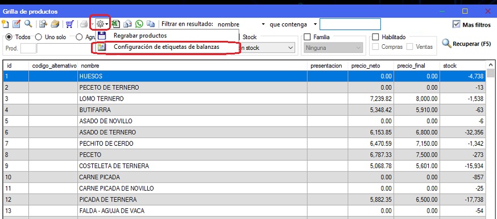The image size is (497, 219).
Task: Click the grid vertical scrollbar thumb
Action: click(491, 73)
